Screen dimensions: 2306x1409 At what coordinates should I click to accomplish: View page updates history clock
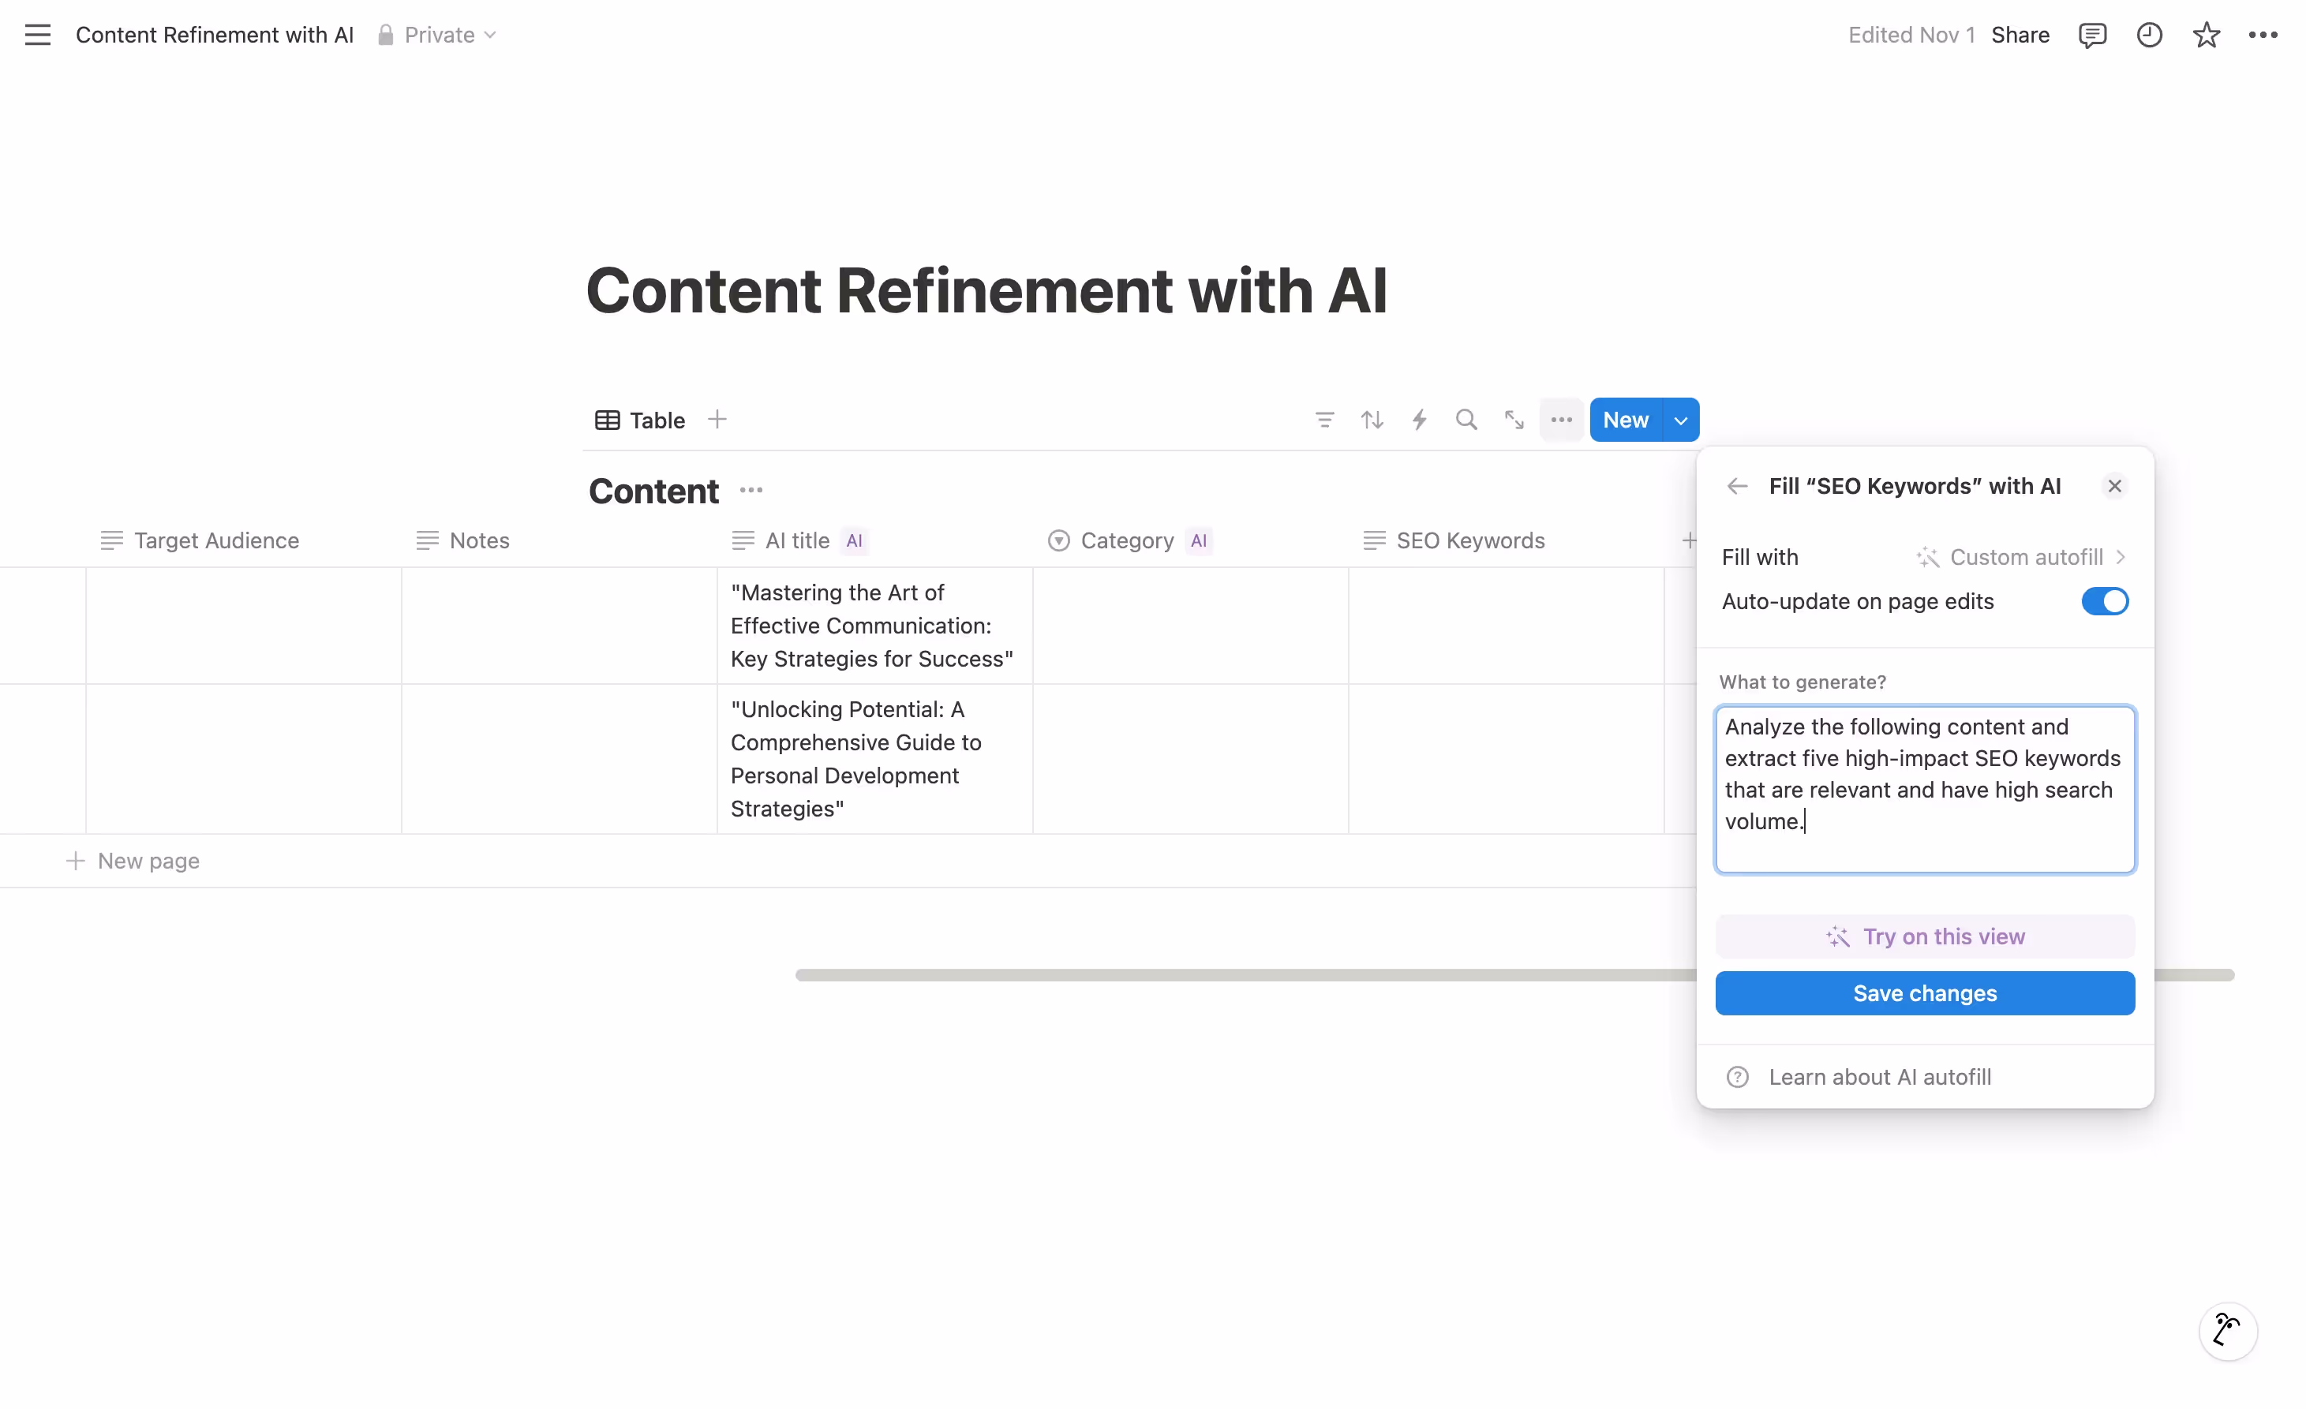tap(2149, 35)
